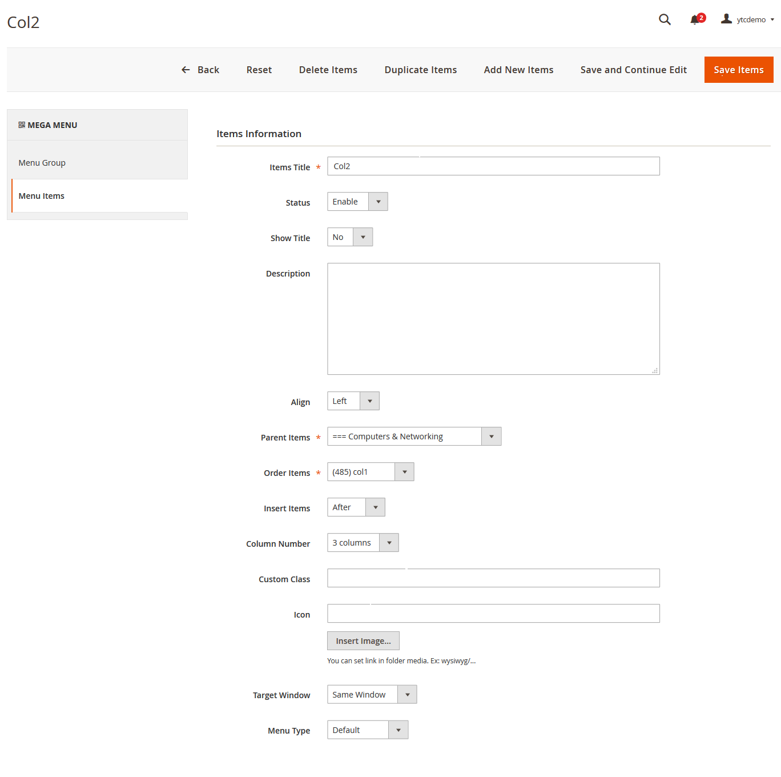Open the Show Title dropdown
This screenshot has width=781, height=777.
349,237
